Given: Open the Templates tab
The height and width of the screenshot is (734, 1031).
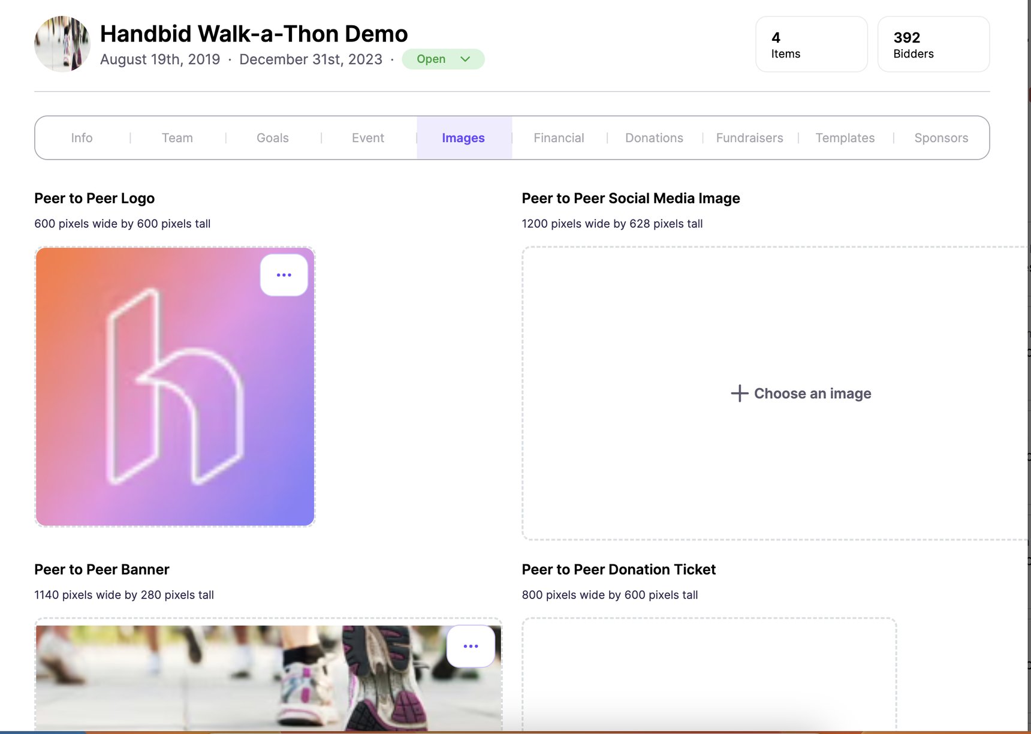Looking at the screenshot, I should coord(845,138).
